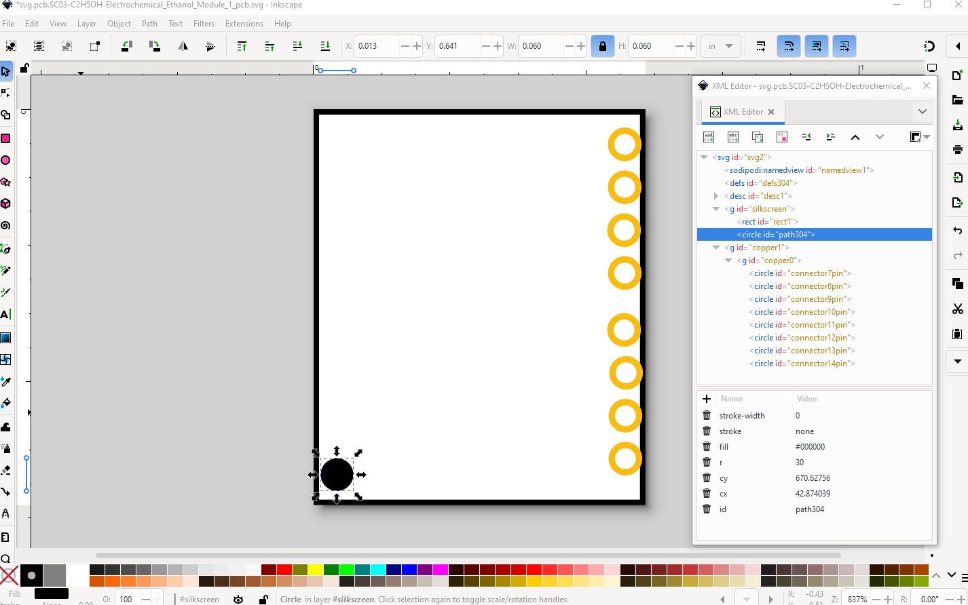Image resolution: width=968 pixels, height=605 pixels.
Task: Click the flip horizontally icon
Action: click(x=183, y=46)
